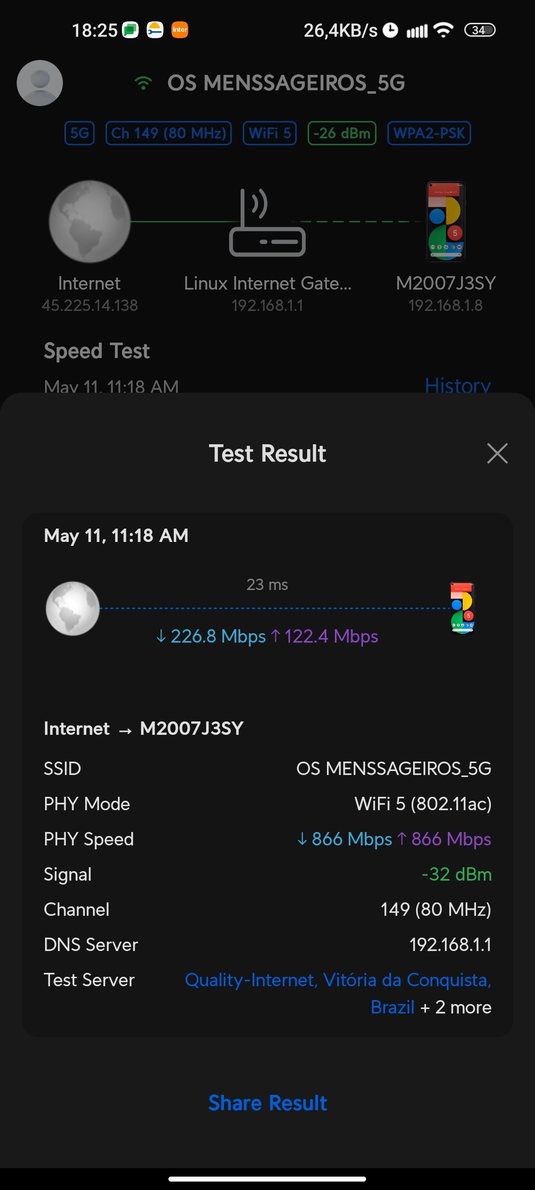Tap the router gateway icon
The height and width of the screenshot is (1190, 535).
point(267,223)
